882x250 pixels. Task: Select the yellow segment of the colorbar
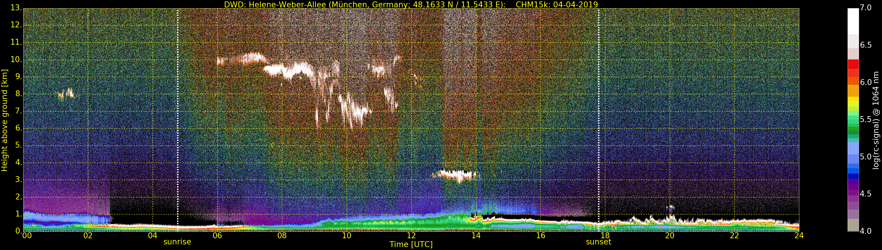tap(853, 101)
